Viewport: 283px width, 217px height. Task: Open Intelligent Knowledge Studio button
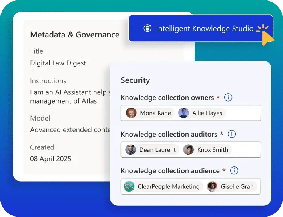[x=201, y=28]
